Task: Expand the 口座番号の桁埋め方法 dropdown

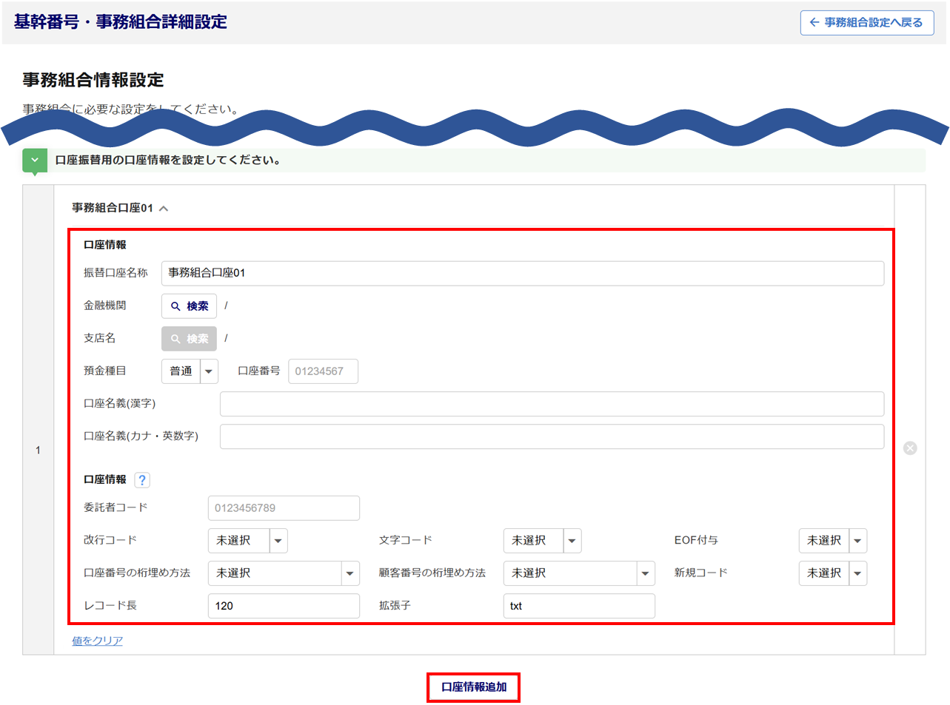Action: 284,573
